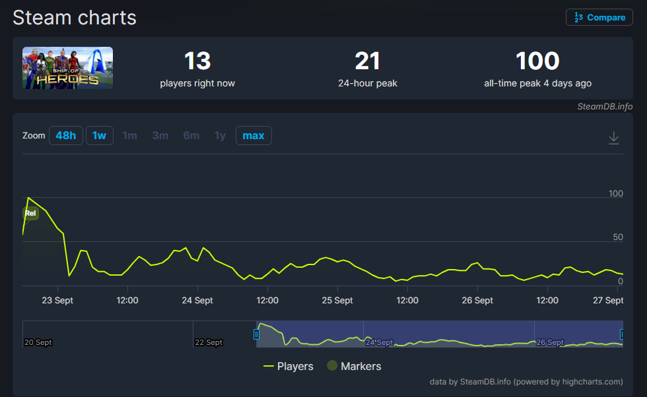The image size is (647, 397).
Task: Set chart zoom to max
Action: (254, 136)
